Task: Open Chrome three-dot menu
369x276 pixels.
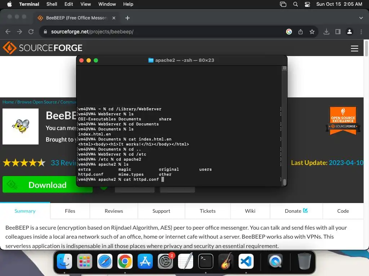Action: pyautogui.click(x=361, y=32)
